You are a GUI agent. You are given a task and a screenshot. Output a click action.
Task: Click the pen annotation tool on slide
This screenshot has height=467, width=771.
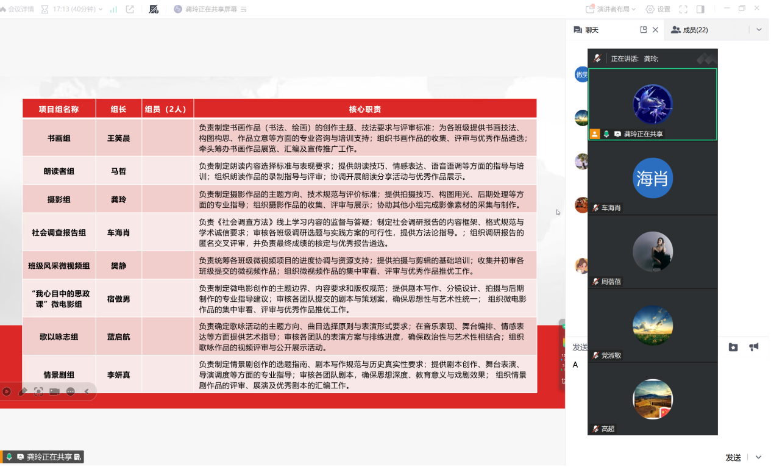point(23,391)
